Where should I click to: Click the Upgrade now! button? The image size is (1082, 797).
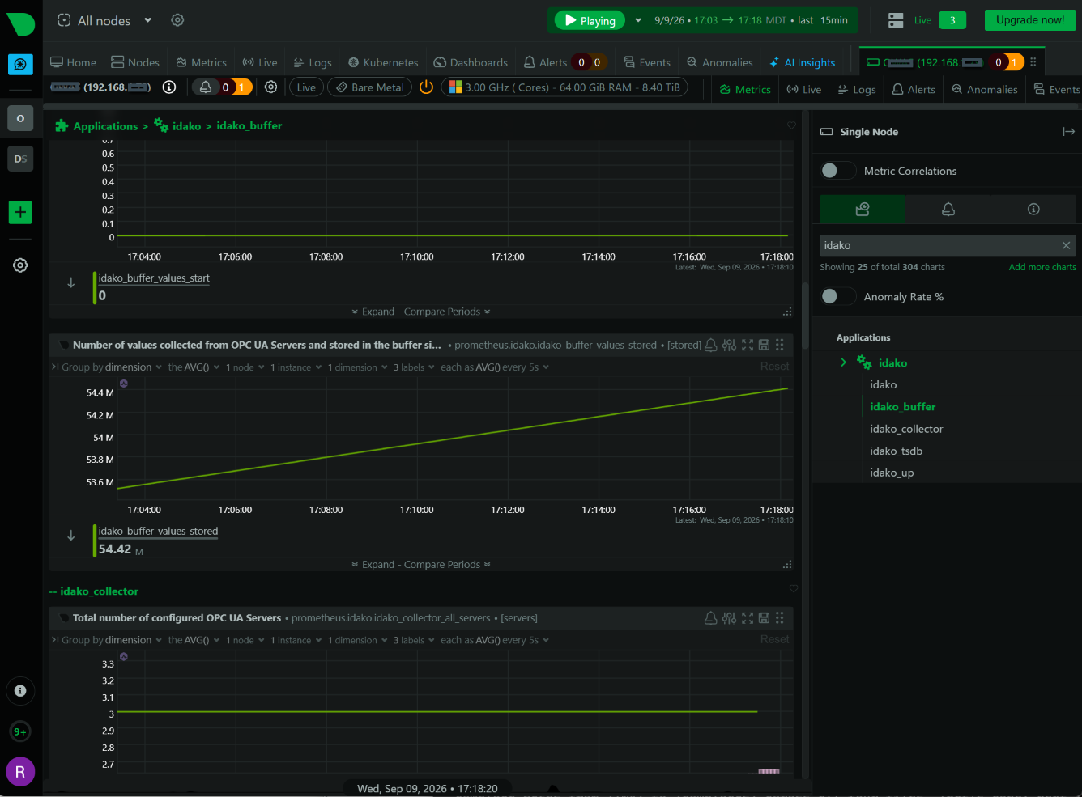click(x=1030, y=20)
